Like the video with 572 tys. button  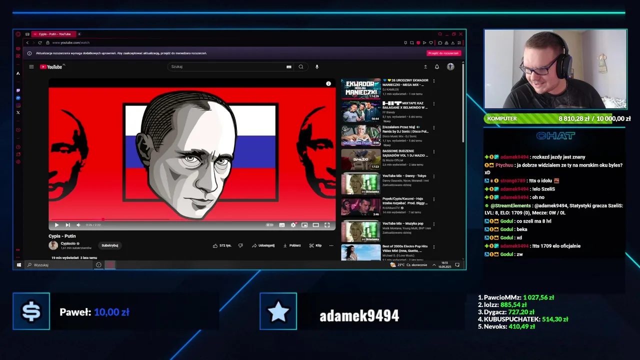tap(222, 245)
